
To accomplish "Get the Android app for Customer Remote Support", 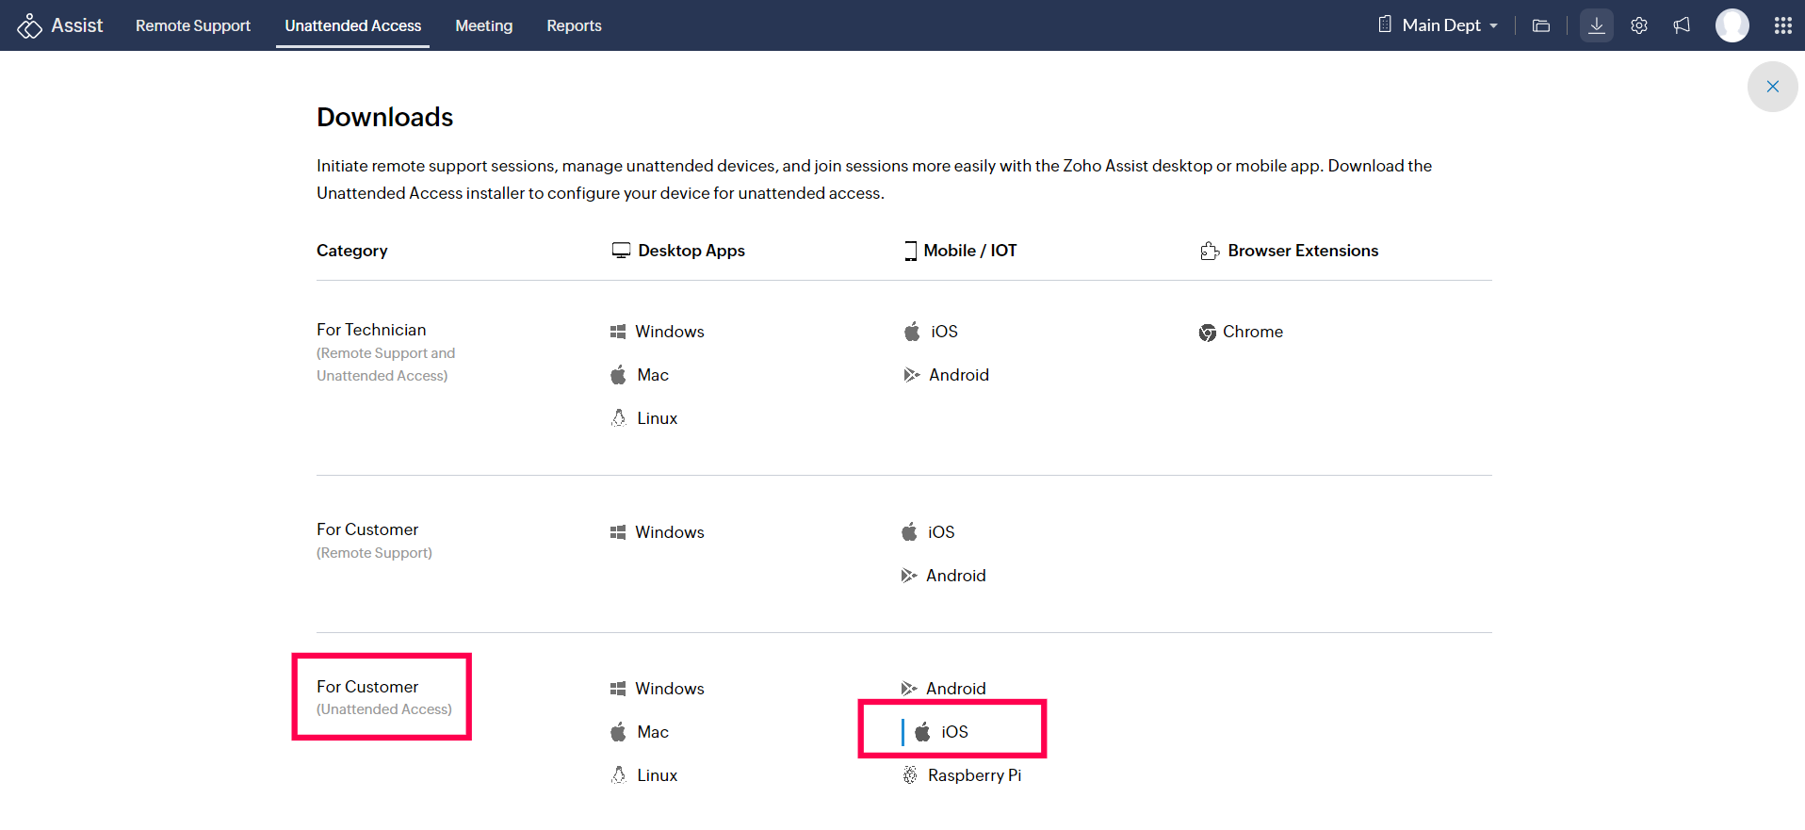I will coord(954,576).
